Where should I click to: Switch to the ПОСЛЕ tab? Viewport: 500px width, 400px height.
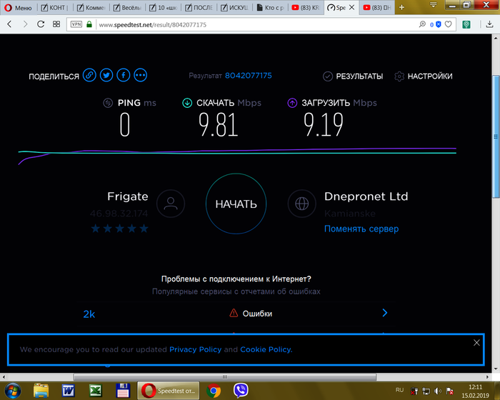(199, 8)
